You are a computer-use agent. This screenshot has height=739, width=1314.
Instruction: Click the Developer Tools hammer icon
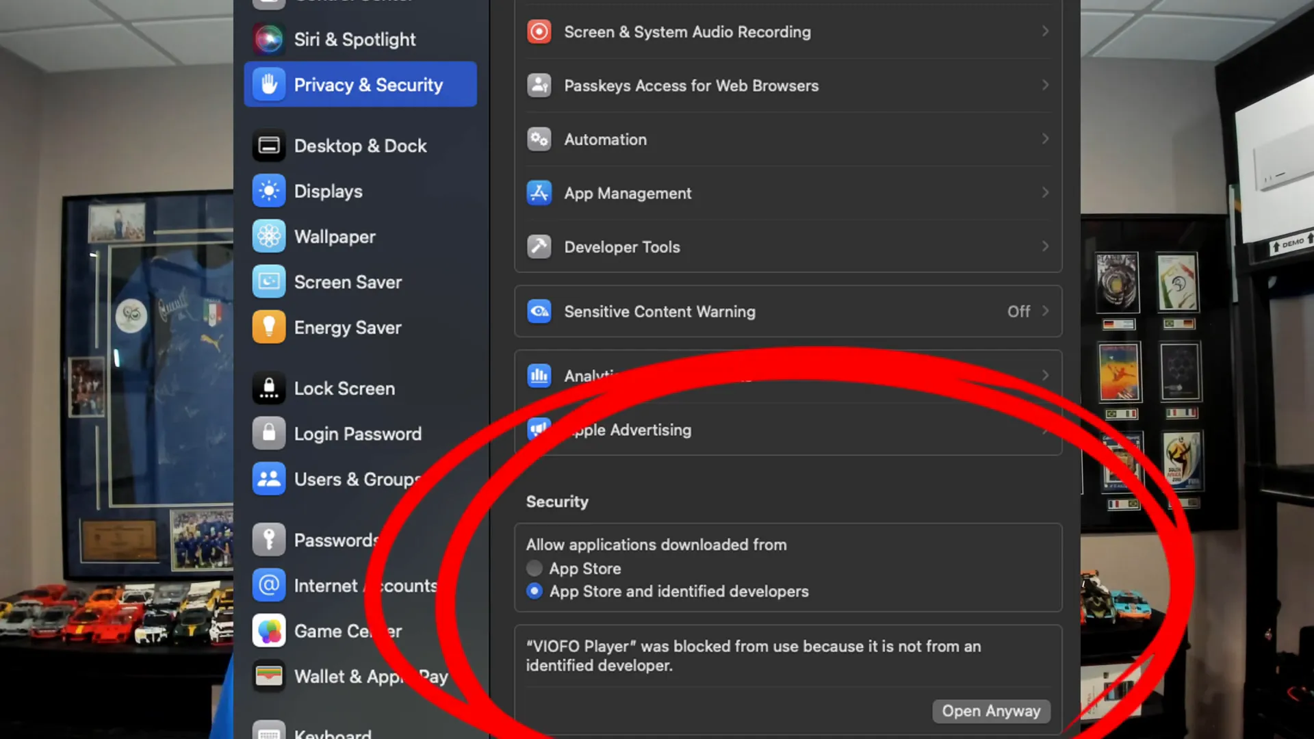[x=539, y=246]
